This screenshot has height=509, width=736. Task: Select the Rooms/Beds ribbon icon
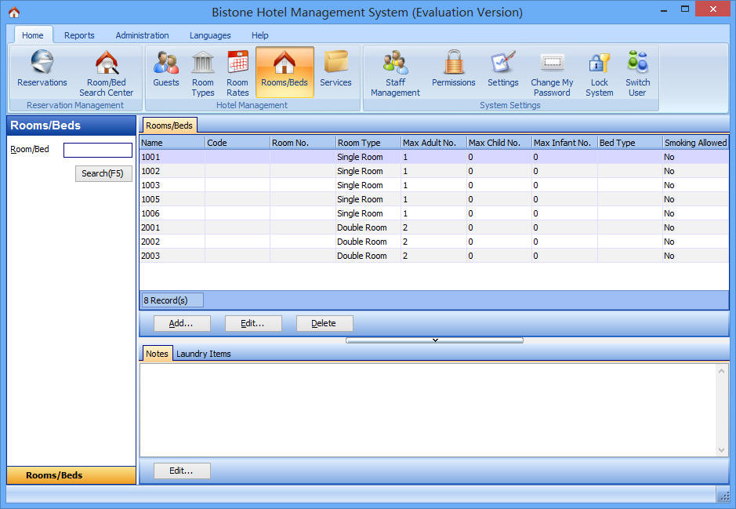point(285,71)
